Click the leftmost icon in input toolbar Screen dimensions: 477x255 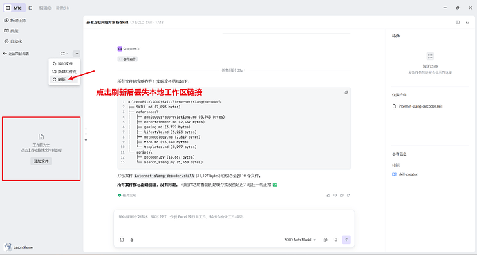[122, 240]
